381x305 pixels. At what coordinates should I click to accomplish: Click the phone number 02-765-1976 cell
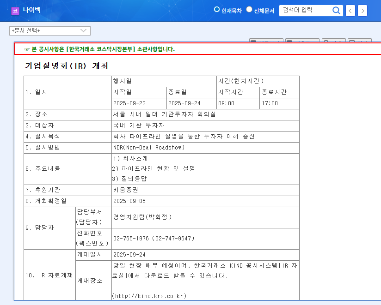pos(205,239)
